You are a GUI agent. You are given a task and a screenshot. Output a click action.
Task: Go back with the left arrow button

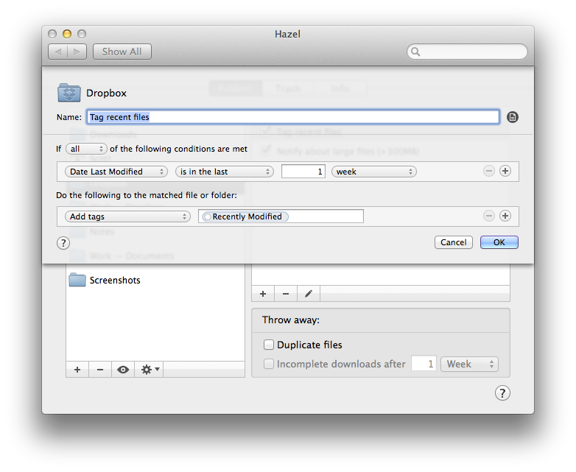[x=58, y=52]
